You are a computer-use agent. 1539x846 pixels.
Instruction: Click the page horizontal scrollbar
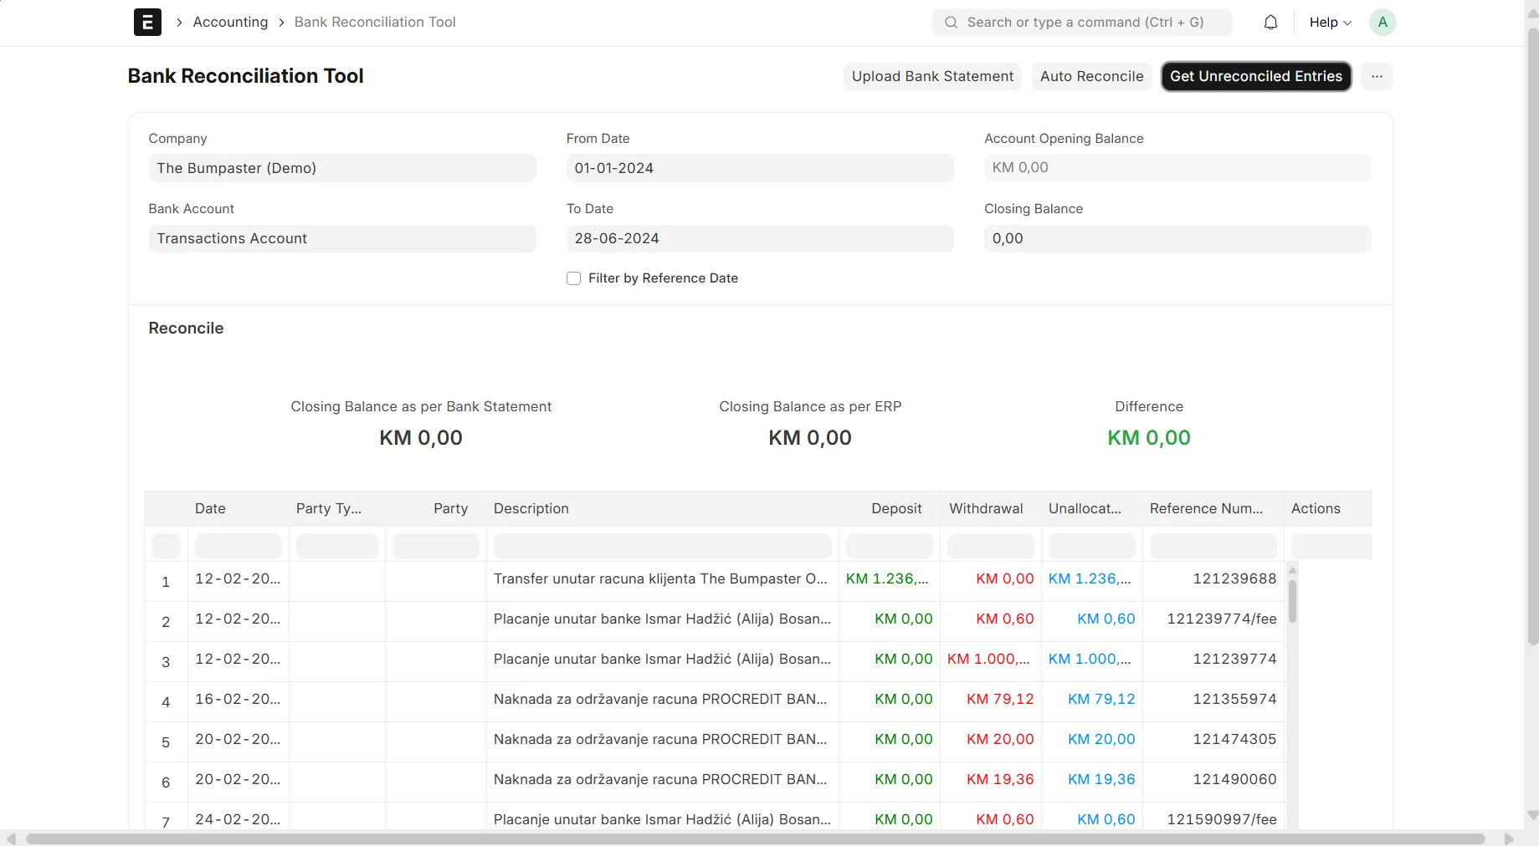[x=755, y=838]
